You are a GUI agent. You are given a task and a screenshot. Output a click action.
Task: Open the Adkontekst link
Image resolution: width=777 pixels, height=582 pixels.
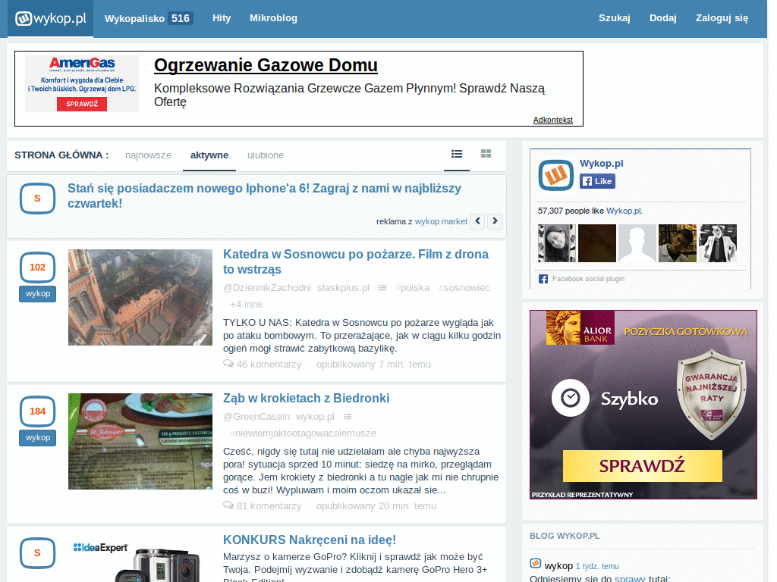553,120
